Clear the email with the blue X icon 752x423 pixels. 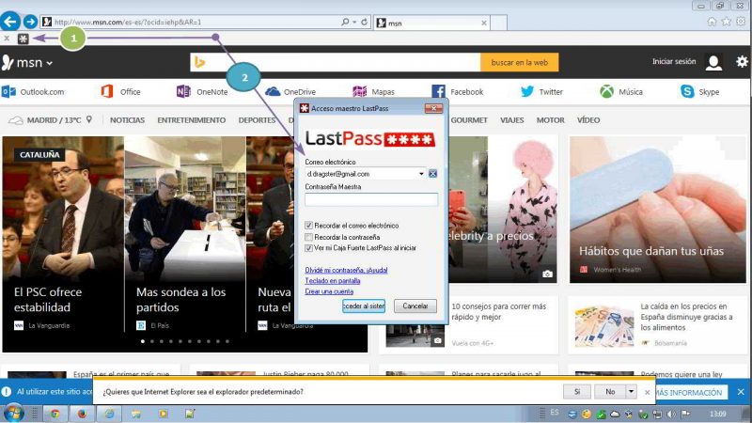tap(432, 174)
